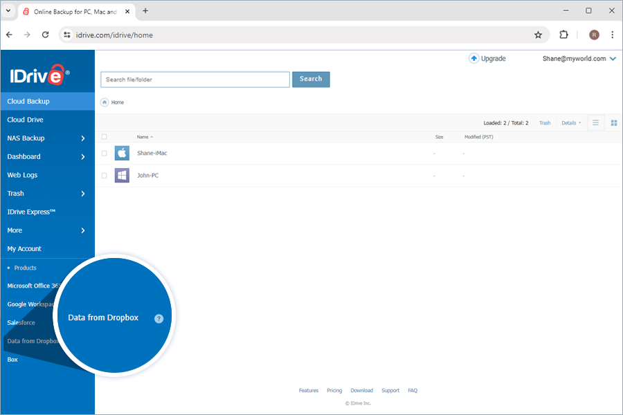Click the Upgrade link
Viewport: 623px width, 415px height.
click(493, 58)
